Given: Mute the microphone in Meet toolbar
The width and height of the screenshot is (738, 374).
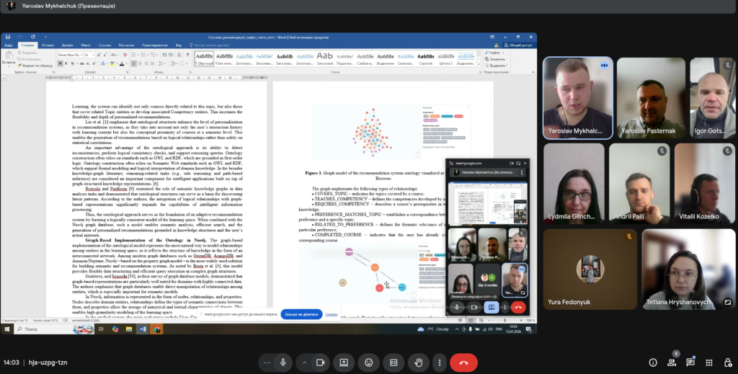Looking at the screenshot, I should coord(283,362).
